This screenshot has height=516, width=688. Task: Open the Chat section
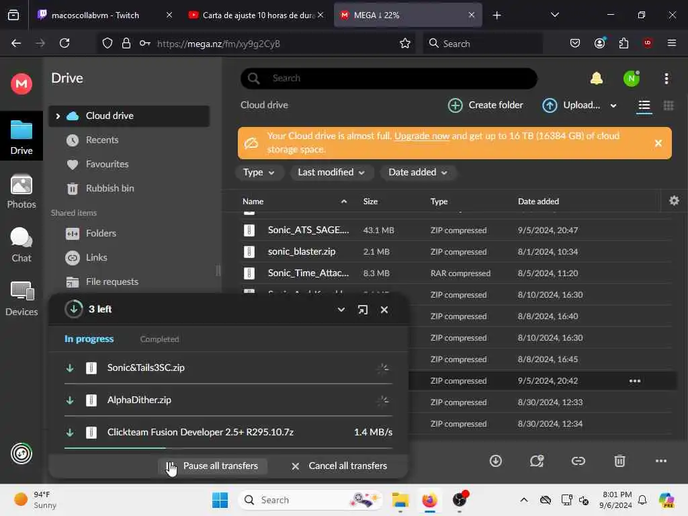pos(21,245)
